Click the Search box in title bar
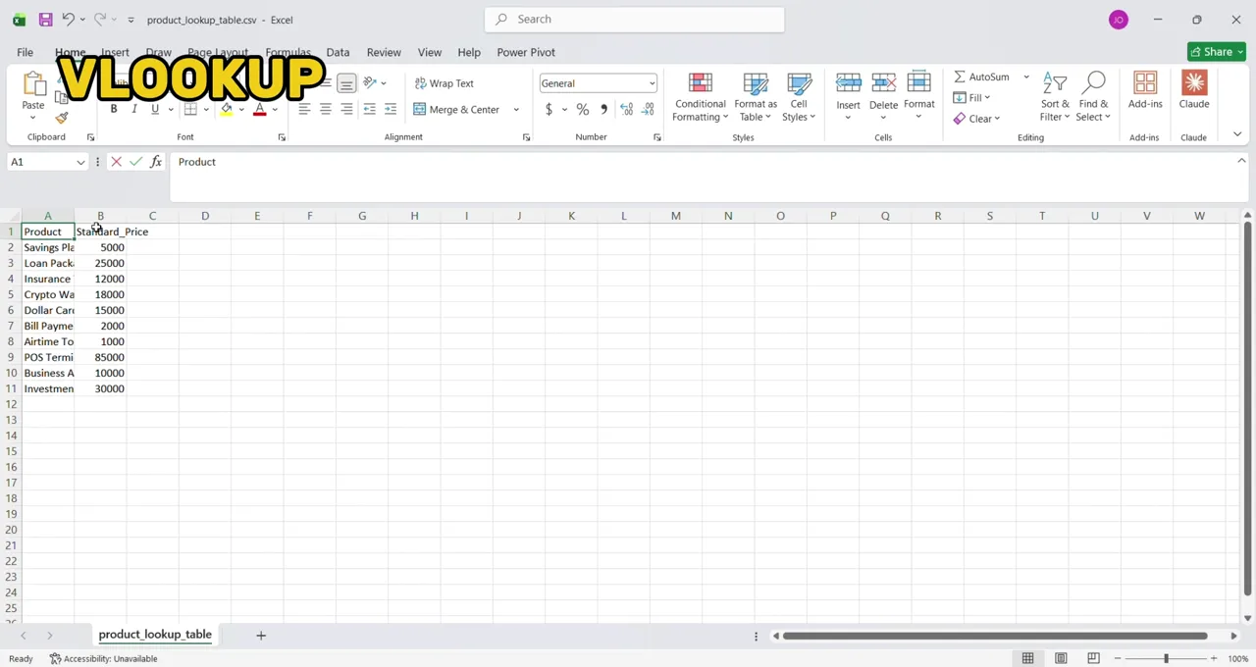Image resolution: width=1256 pixels, height=667 pixels. pos(634,19)
